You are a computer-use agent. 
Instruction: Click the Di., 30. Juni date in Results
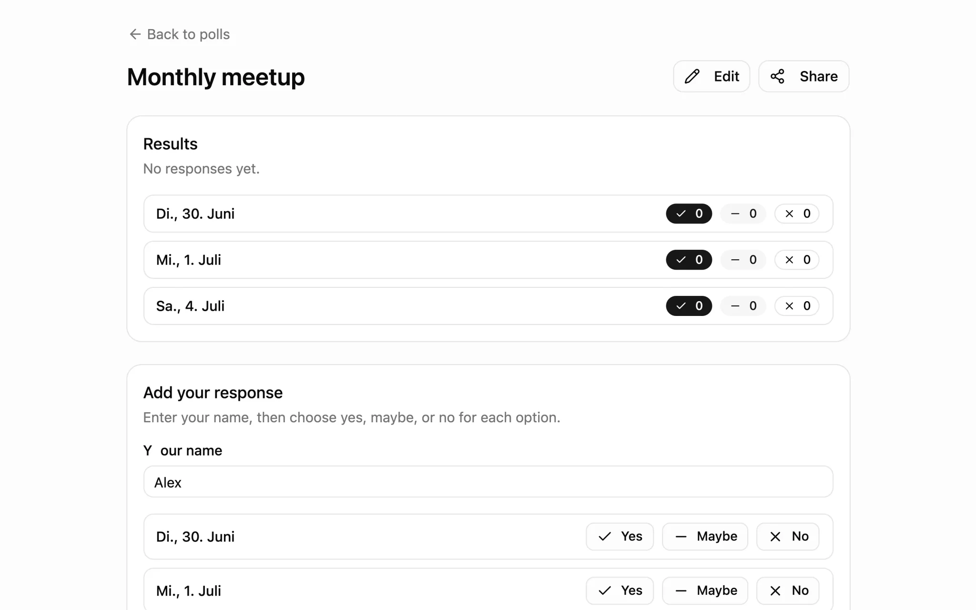(195, 214)
